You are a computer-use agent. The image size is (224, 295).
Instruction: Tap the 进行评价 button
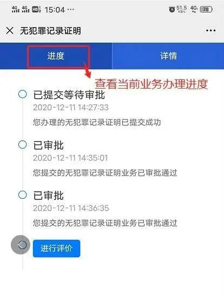(56, 249)
